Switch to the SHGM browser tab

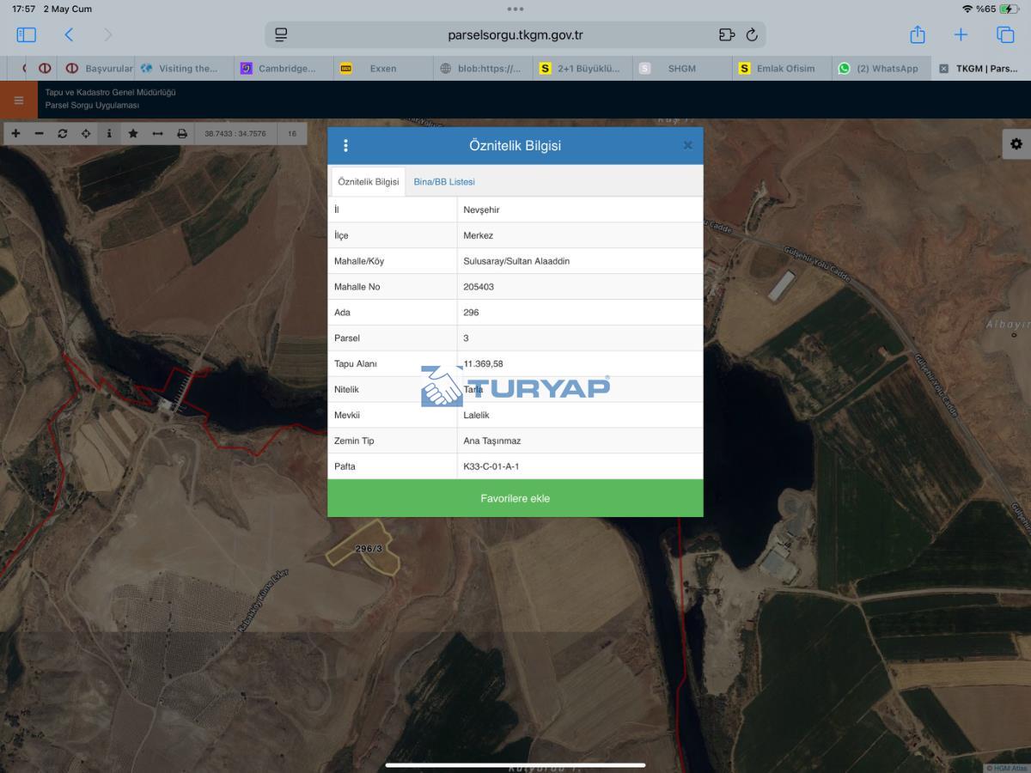(682, 69)
